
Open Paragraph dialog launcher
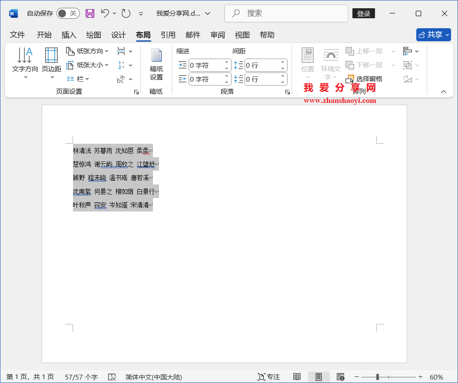[288, 92]
